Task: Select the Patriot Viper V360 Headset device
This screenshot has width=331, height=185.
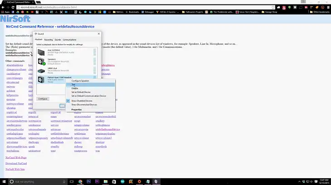Action: [x=67, y=79]
